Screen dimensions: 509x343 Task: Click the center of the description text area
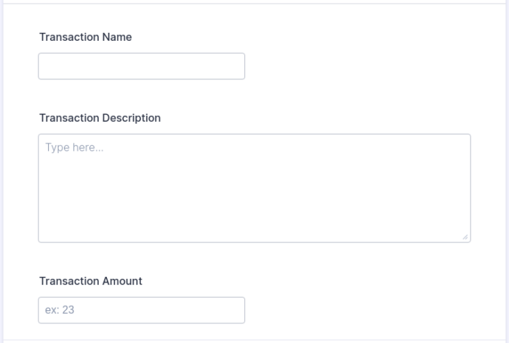tap(254, 188)
